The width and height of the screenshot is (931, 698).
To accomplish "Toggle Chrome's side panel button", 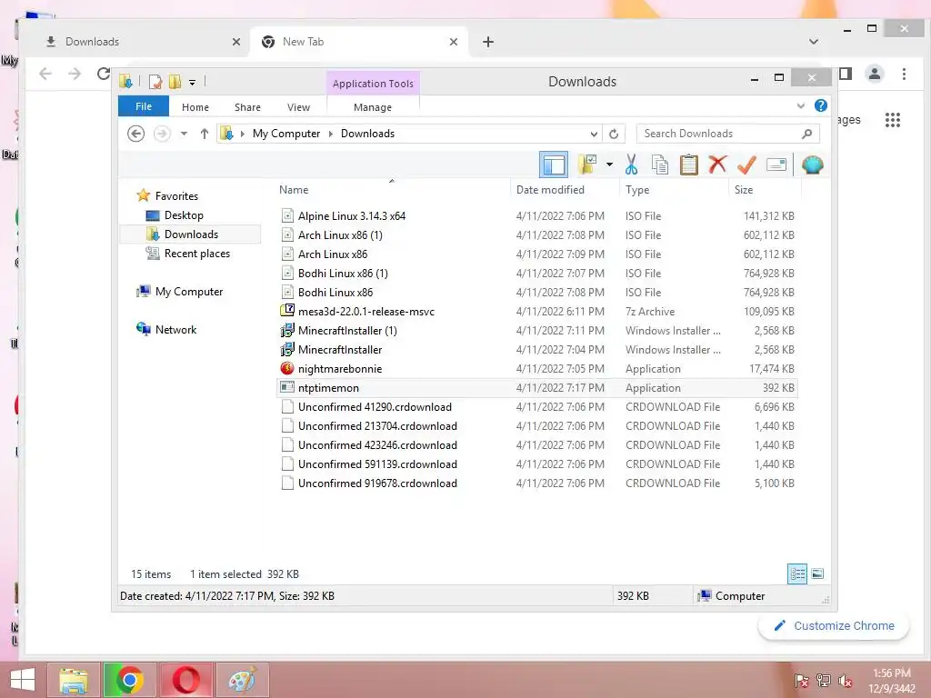I will coord(846,74).
